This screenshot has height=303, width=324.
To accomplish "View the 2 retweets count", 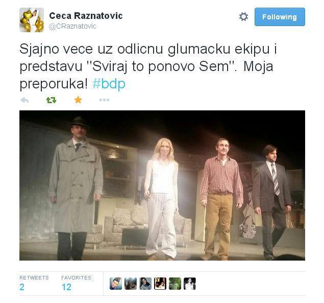I will pyautogui.click(x=22, y=287).
